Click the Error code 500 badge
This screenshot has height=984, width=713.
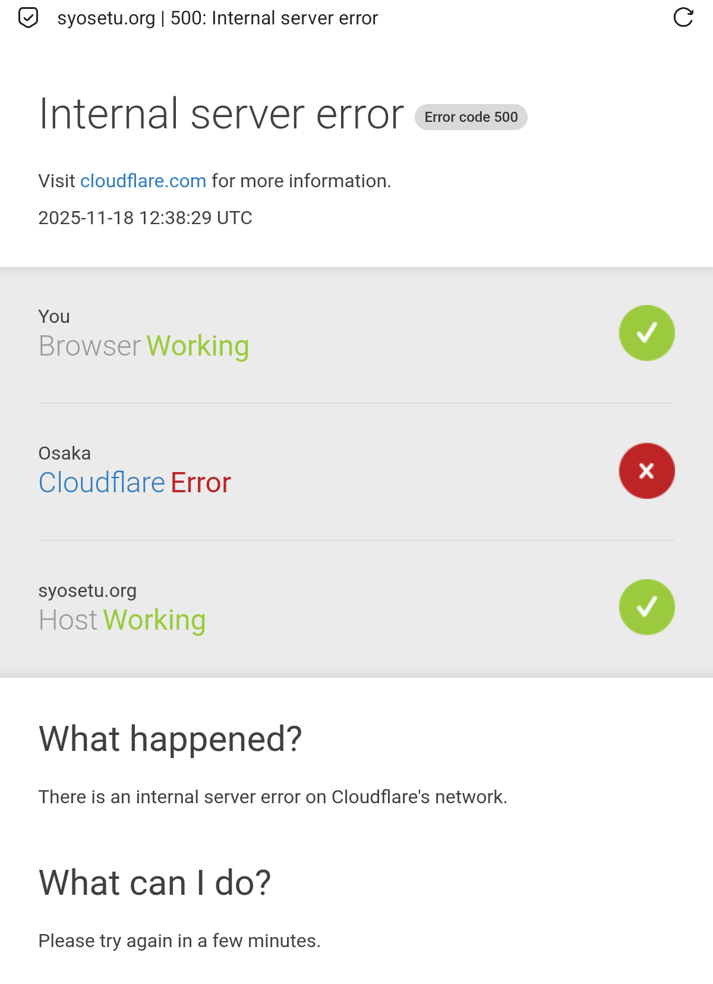click(471, 117)
